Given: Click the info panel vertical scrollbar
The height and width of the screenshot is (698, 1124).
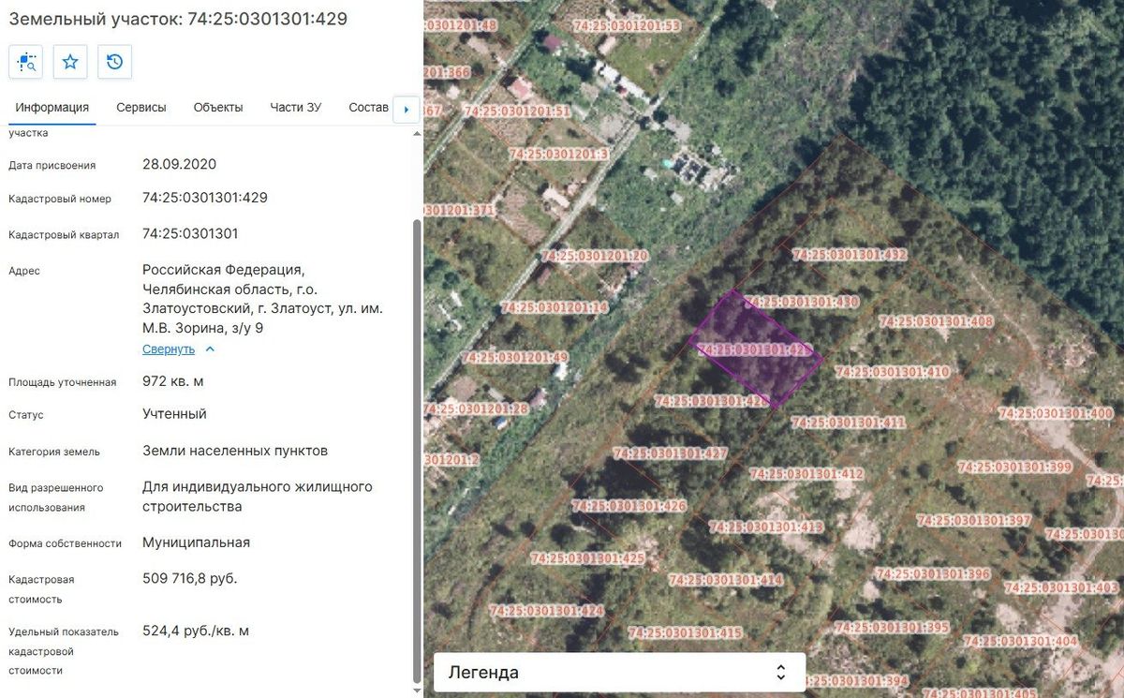Looking at the screenshot, I should pos(418,450).
